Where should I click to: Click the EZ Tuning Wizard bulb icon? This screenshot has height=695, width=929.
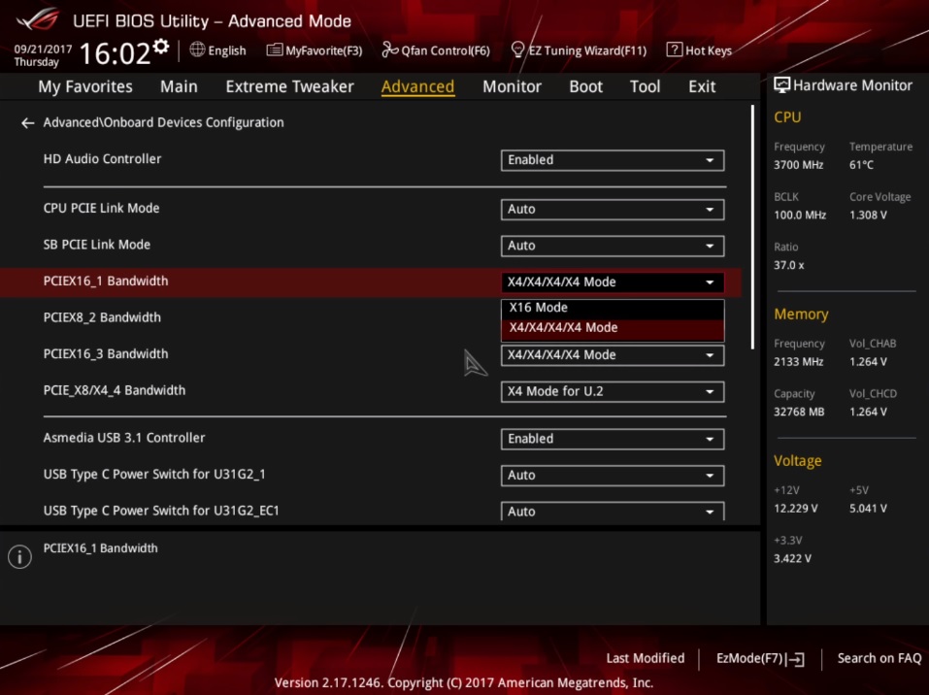[x=517, y=50]
